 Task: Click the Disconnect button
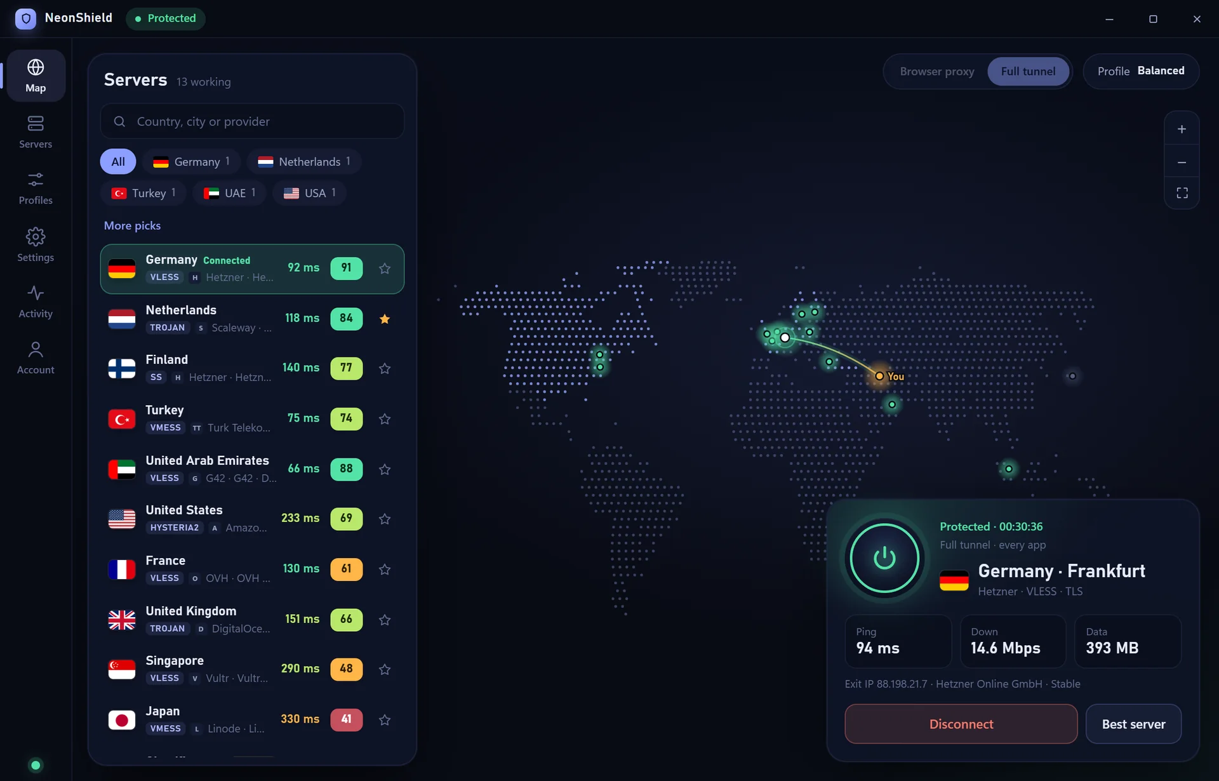[961, 724]
